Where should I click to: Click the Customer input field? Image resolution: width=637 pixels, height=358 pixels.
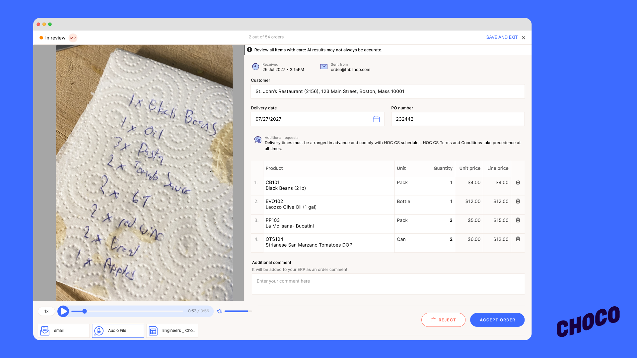388,91
